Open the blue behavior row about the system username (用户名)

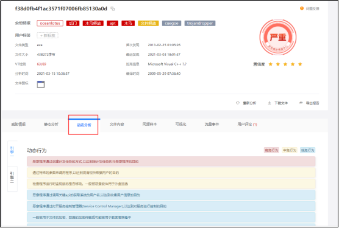(171, 195)
